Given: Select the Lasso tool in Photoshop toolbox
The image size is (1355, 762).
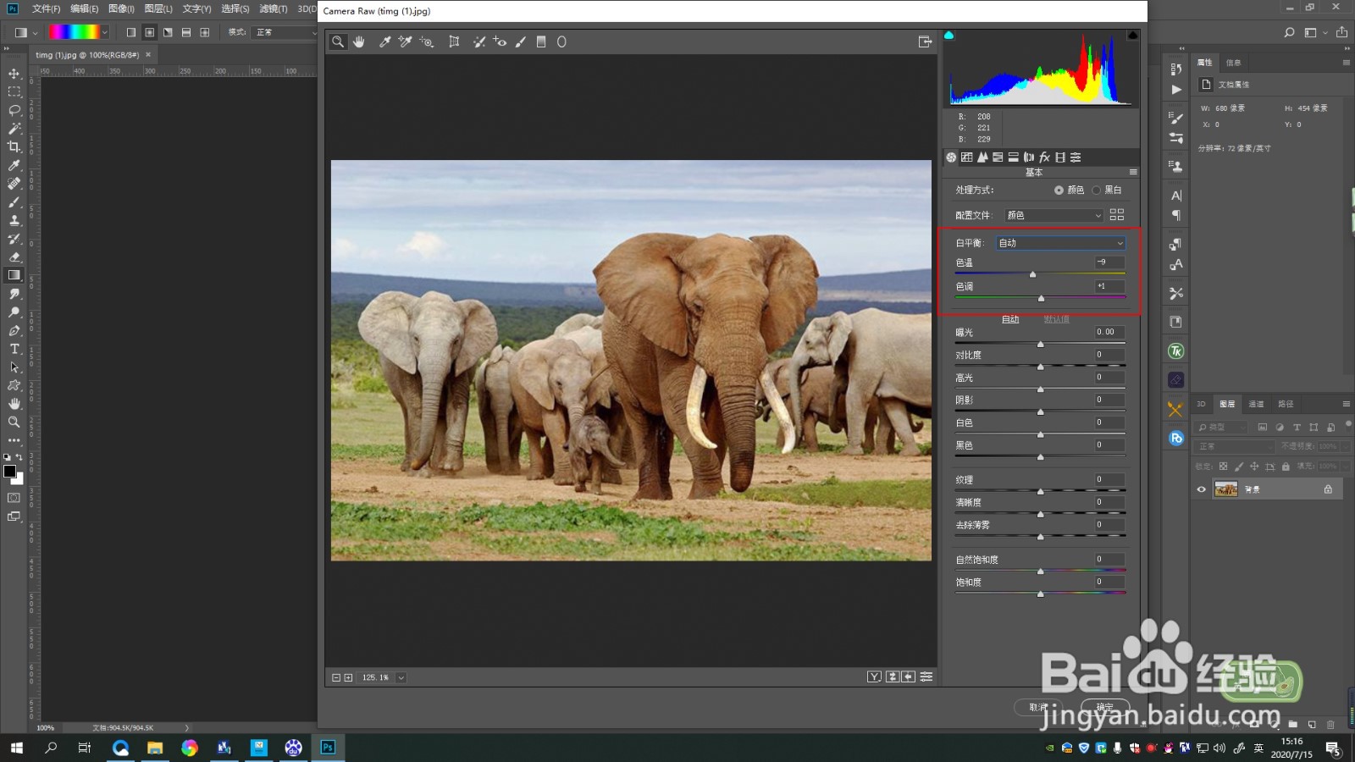Looking at the screenshot, I should [x=14, y=110].
